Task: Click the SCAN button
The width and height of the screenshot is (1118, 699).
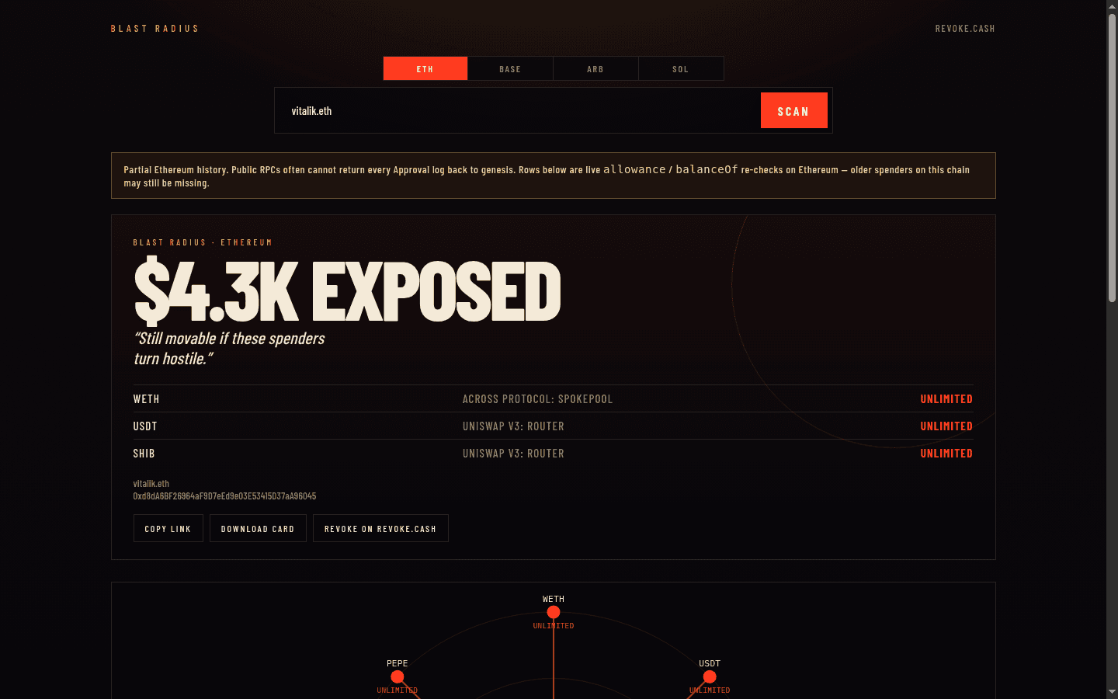Action: click(793, 110)
